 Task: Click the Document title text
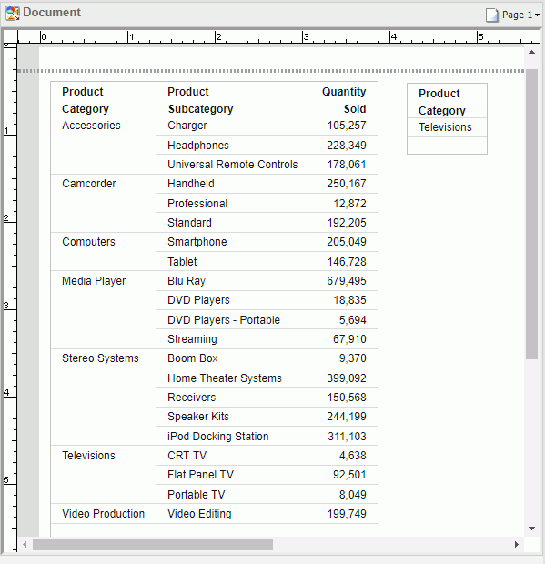point(52,13)
